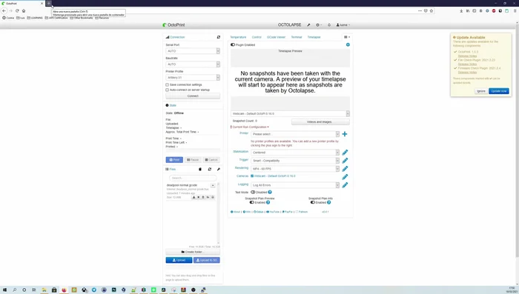The height and width of the screenshot is (294, 519).
Task: Expand deadpool normal gcode file details
Action: coord(213,186)
